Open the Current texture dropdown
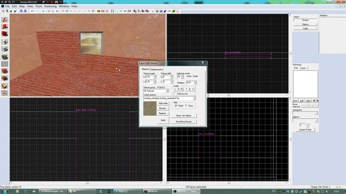Image resolution: width=346 pixels, height=194 pixels. pos(169,98)
